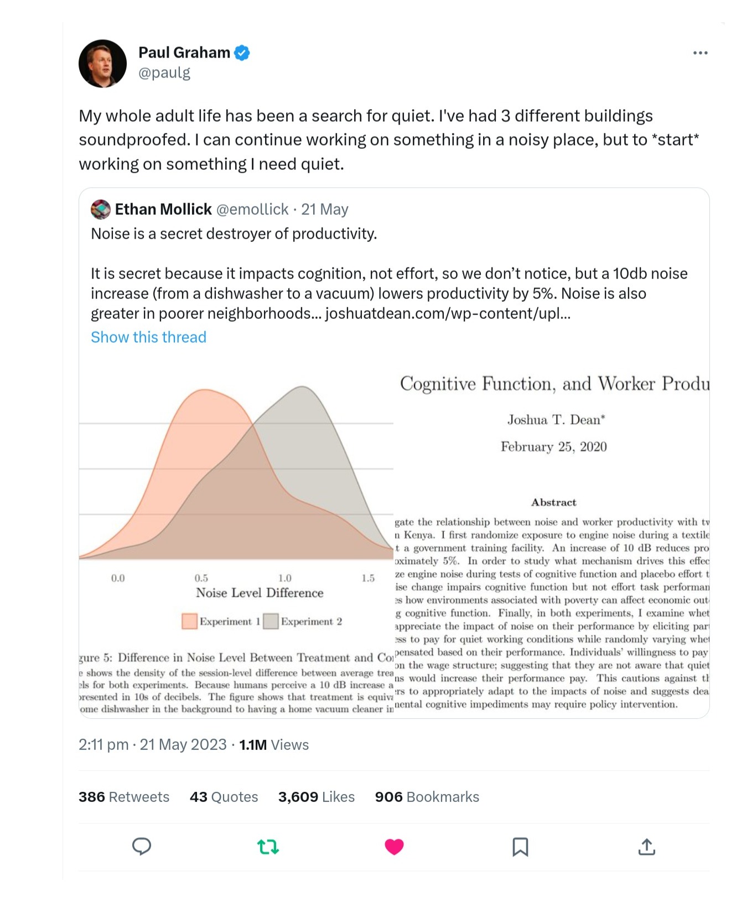
Task: Open the joshuatdean.com paper link
Action: [x=447, y=313]
